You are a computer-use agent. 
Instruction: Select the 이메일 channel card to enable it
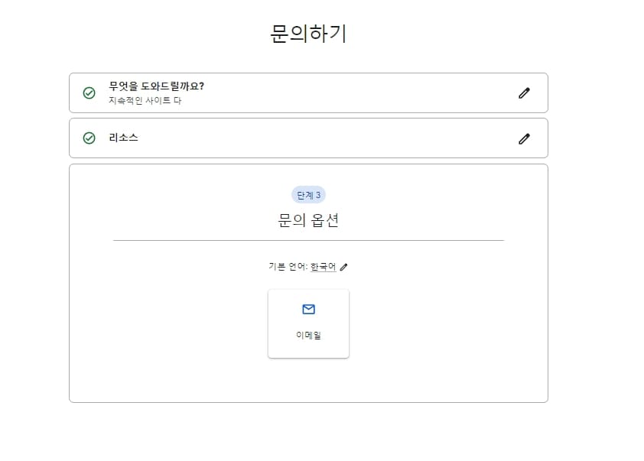(x=308, y=323)
